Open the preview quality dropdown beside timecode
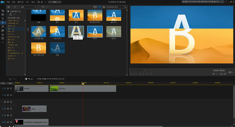 click(x=148, y=70)
